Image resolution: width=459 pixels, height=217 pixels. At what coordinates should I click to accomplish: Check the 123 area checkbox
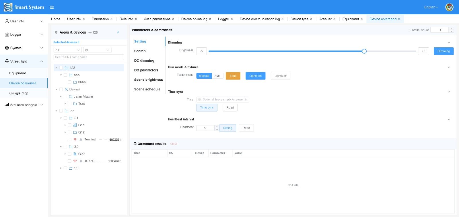[61, 68]
